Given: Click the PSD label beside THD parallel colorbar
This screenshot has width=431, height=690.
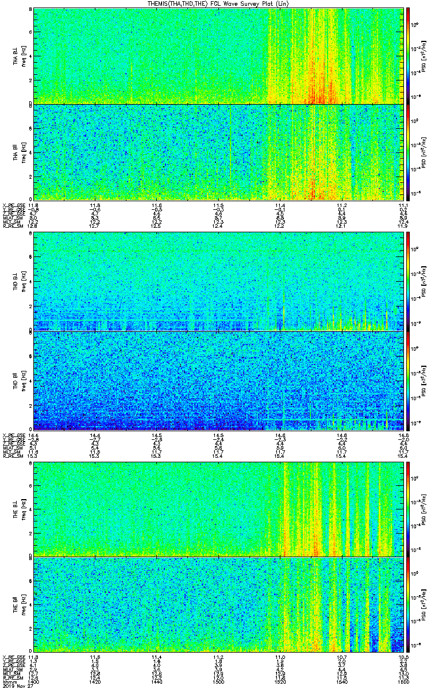Looking at the screenshot, I should point(425,381).
